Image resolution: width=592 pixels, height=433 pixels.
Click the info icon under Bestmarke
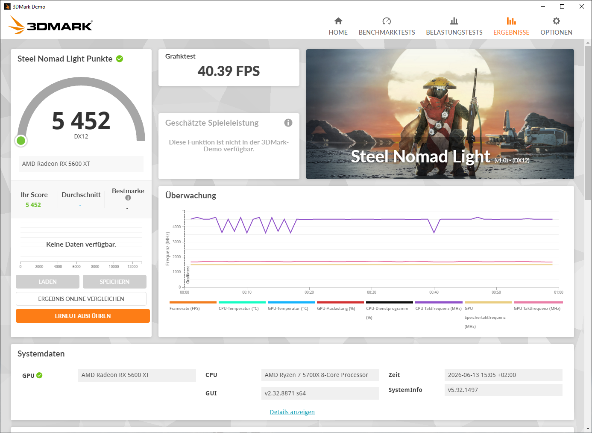(128, 198)
